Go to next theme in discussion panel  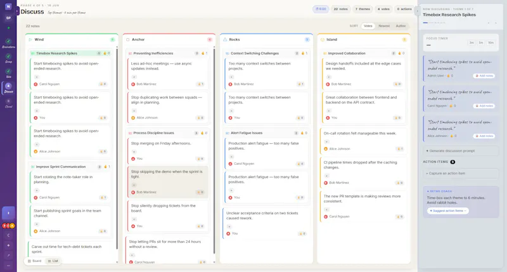(x=496, y=23)
